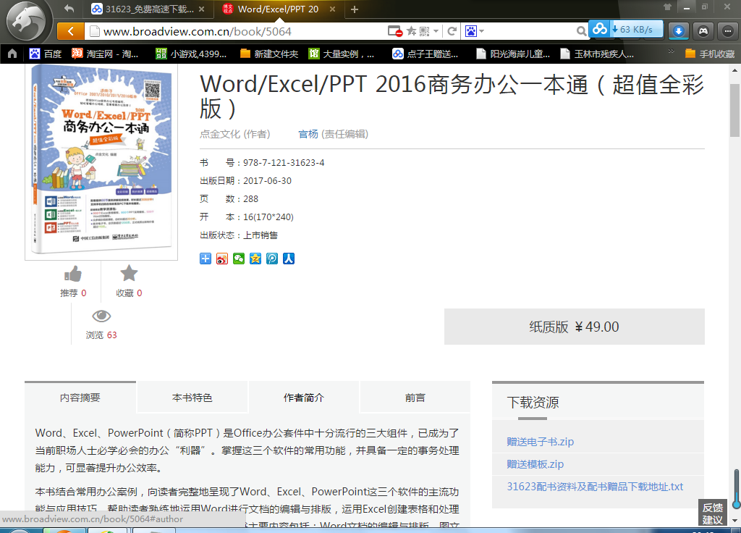The image size is (741, 533).
Task: Open the browser menu three-dots icon
Action: [x=727, y=31]
